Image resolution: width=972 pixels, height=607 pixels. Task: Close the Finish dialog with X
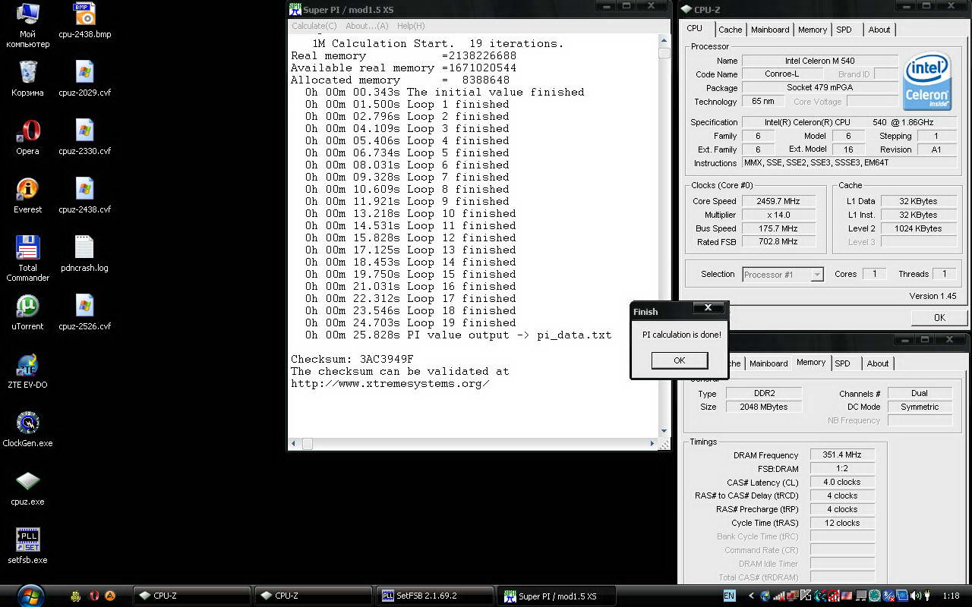coord(708,308)
